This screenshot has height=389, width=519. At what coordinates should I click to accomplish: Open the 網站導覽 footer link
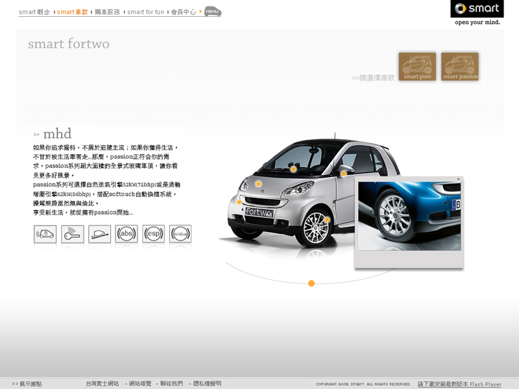pos(140,383)
